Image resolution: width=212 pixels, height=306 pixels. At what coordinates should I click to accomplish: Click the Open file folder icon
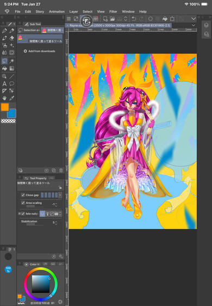pyautogui.click(x=113, y=19)
